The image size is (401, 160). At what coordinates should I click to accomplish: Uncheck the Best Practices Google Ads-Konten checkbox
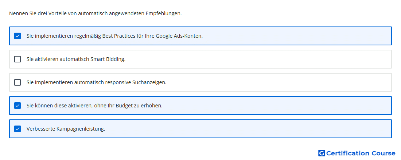tap(17, 36)
